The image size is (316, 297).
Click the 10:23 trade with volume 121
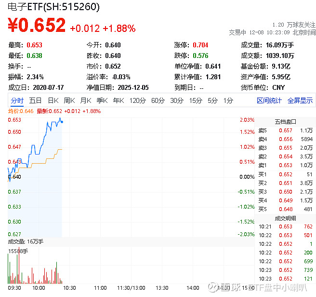285,279
